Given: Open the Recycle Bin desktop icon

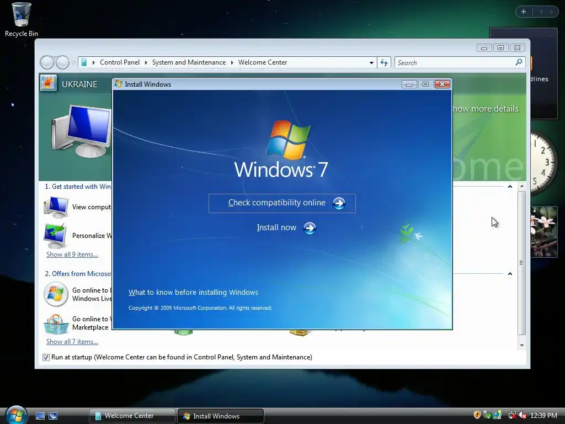Looking at the screenshot, I should click(x=22, y=20).
